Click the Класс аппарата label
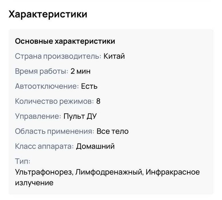 pyautogui.click(x=44, y=146)
